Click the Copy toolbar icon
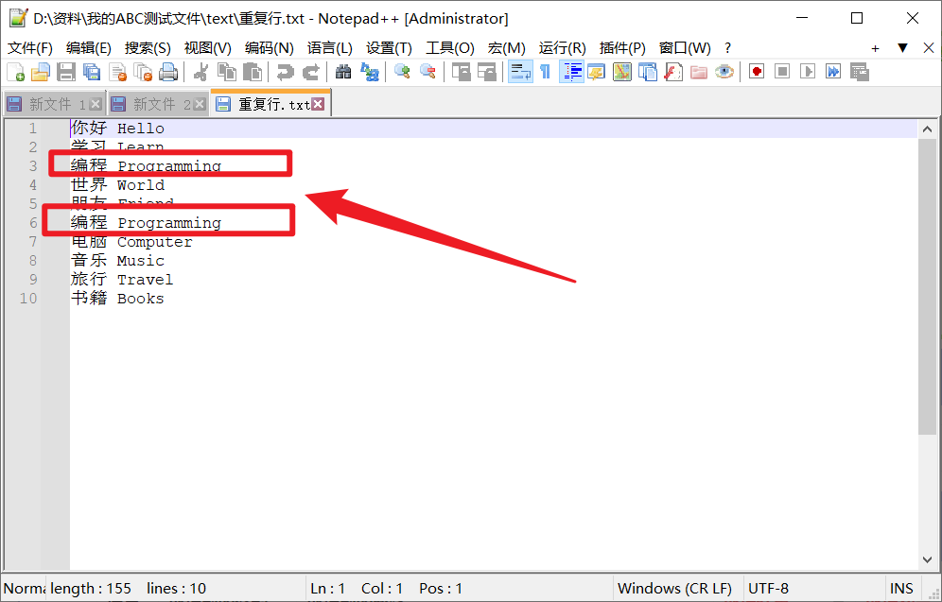Screen dimensions: 942x602 pyautogui.click(x=226, y=72)
